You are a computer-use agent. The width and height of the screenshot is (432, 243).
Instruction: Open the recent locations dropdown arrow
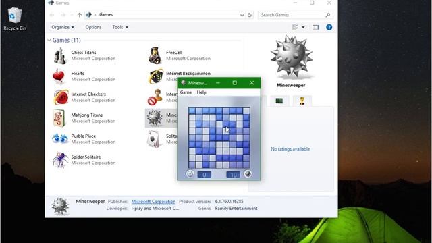pos(72,15)
